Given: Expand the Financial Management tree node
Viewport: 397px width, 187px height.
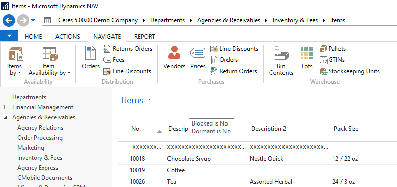Looking at the screenshot, I should 6,107.
